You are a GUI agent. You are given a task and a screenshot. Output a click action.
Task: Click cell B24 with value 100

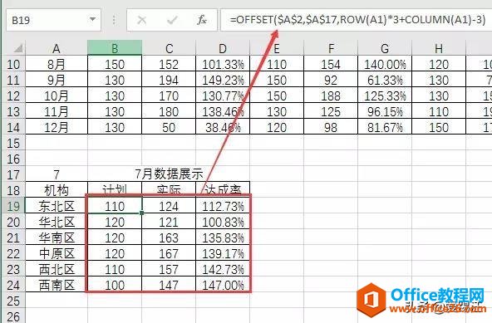point(115,285)
